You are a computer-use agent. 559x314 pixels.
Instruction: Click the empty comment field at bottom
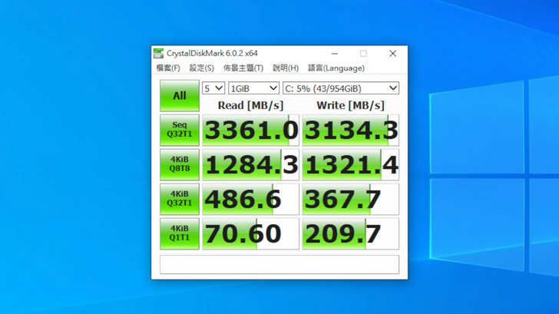click(x=279, y=264)
